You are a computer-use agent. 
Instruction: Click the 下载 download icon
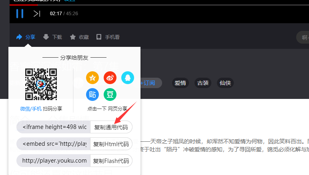tap(46, 37)
